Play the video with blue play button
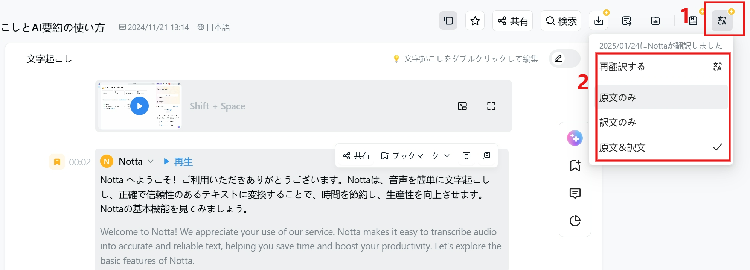 pos(139,106)
